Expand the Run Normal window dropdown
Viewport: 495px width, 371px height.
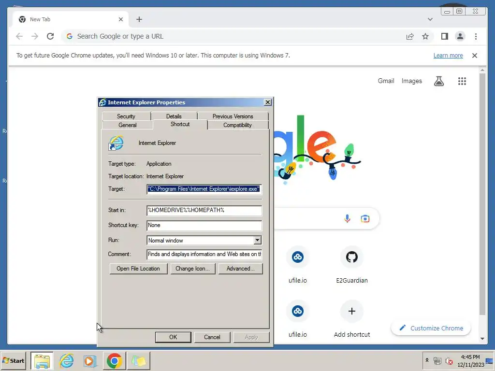257,241
